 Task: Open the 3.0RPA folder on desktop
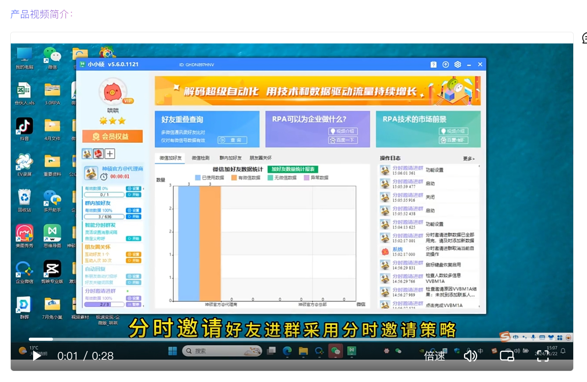[52, 94]
